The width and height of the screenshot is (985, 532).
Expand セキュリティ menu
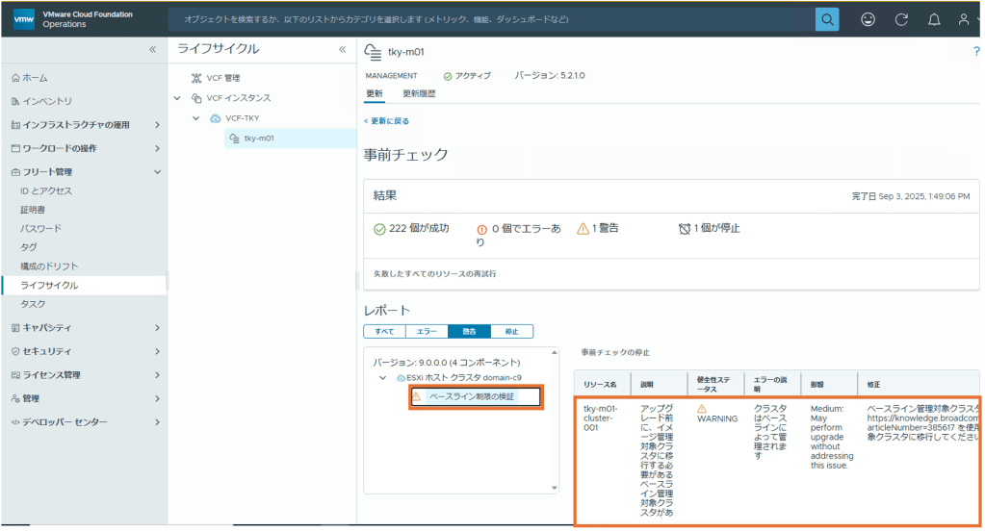pyautogui.click(x=157, y=351)
